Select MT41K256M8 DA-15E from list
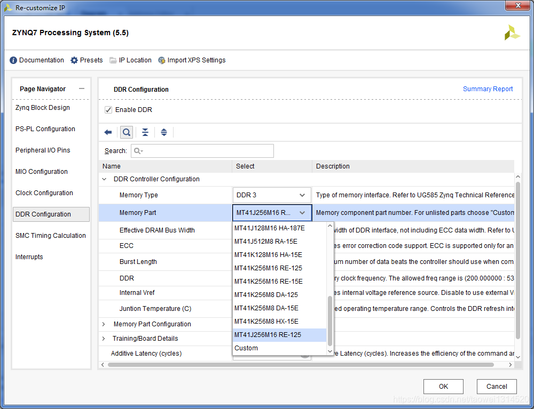Viewport: 534px width, 409px height. [x=280, y=308]
